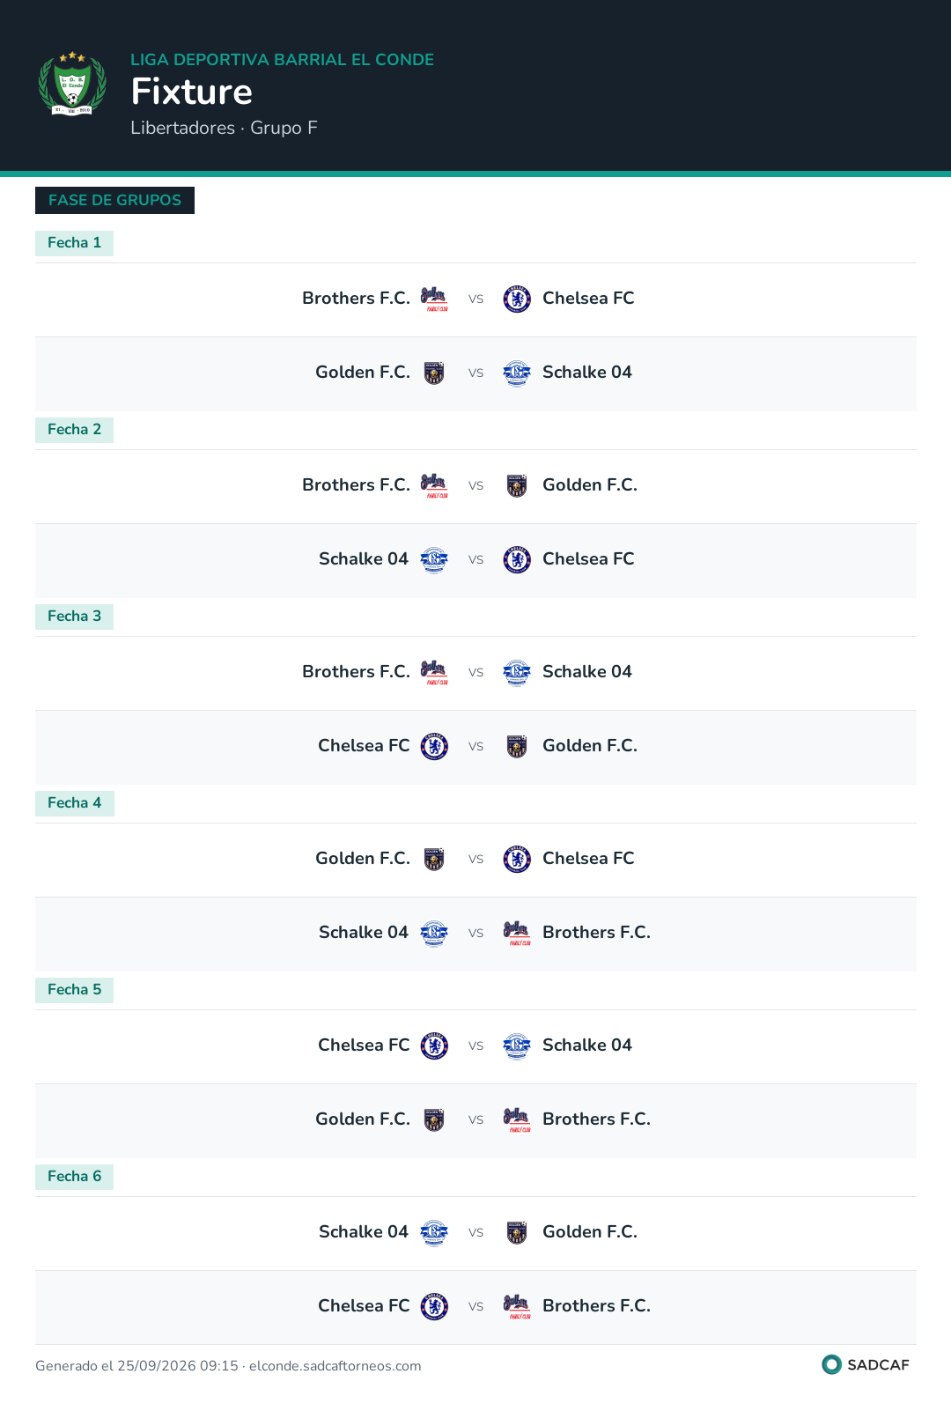
Task: Click Chelsea FC badge in Fecha 1
Action: 517,299
